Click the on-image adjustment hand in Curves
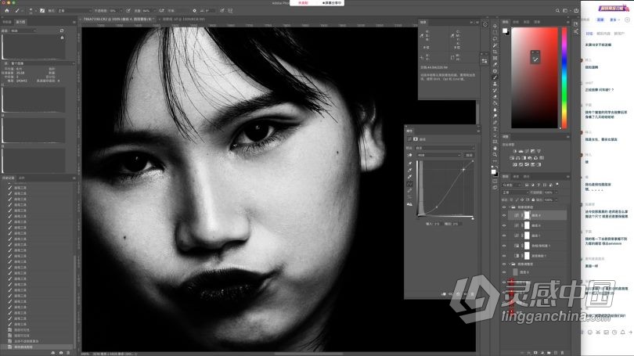 pyautogui.click(x=409, y=155)
